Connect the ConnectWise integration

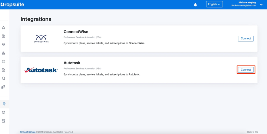click(x=245, y=39)
